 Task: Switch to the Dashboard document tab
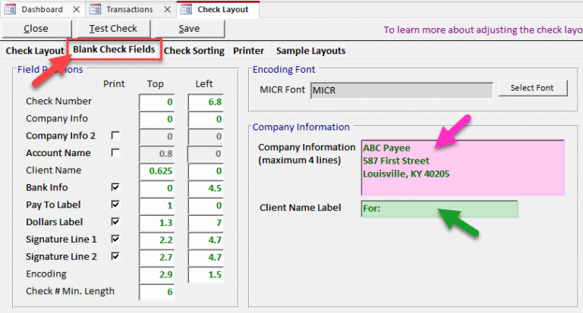pos(43,9)
